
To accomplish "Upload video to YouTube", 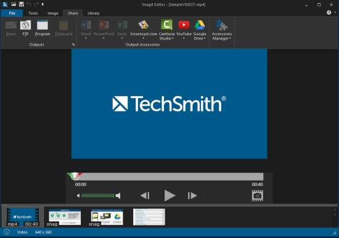I will [x=184, y=30].
